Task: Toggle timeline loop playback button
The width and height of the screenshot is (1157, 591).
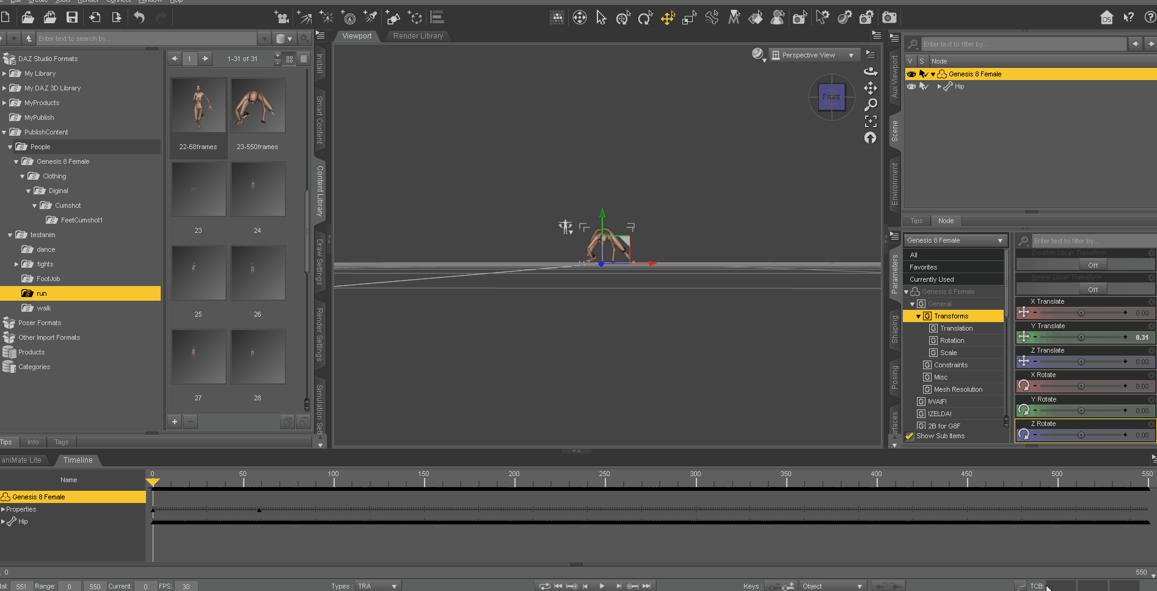Action: point(544,586)
